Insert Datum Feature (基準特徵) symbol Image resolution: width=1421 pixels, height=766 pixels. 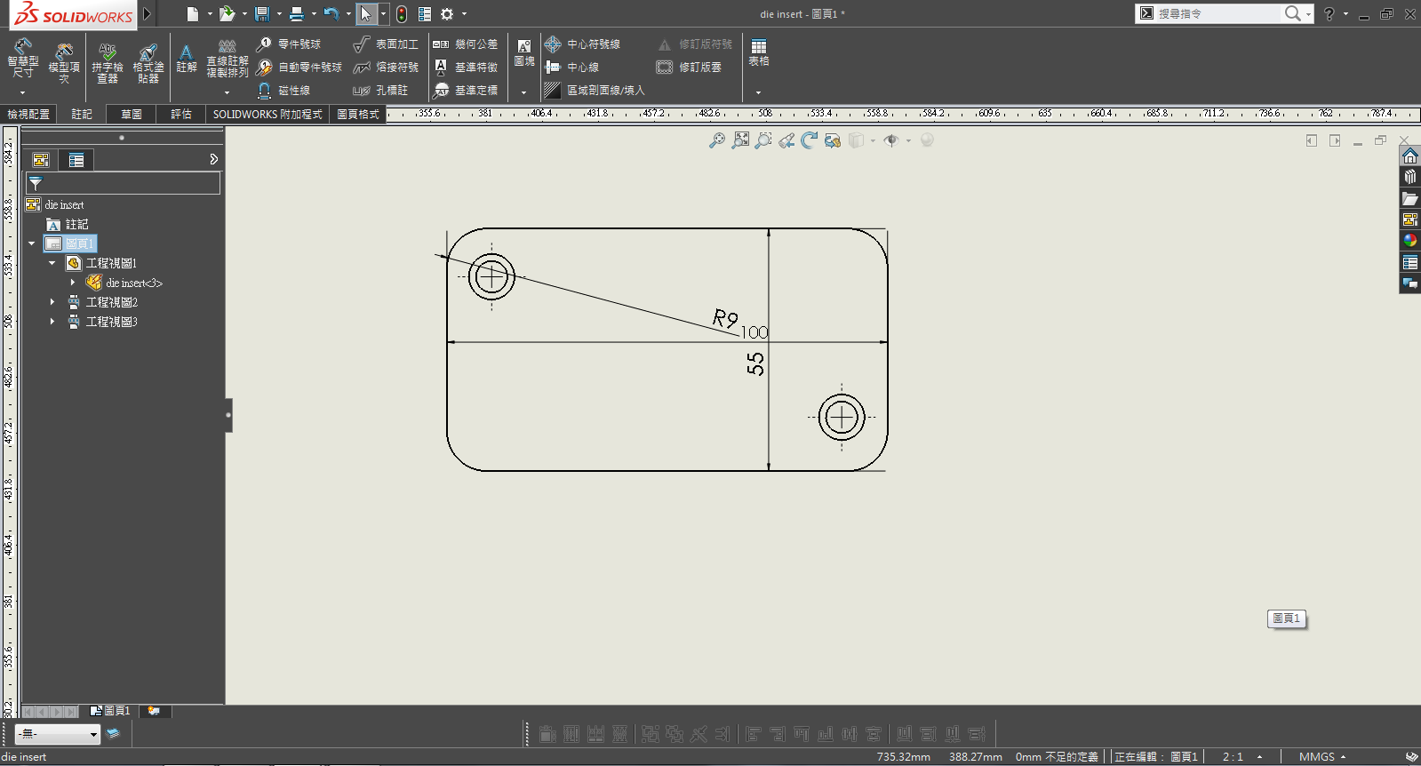(x=465, y=67)
